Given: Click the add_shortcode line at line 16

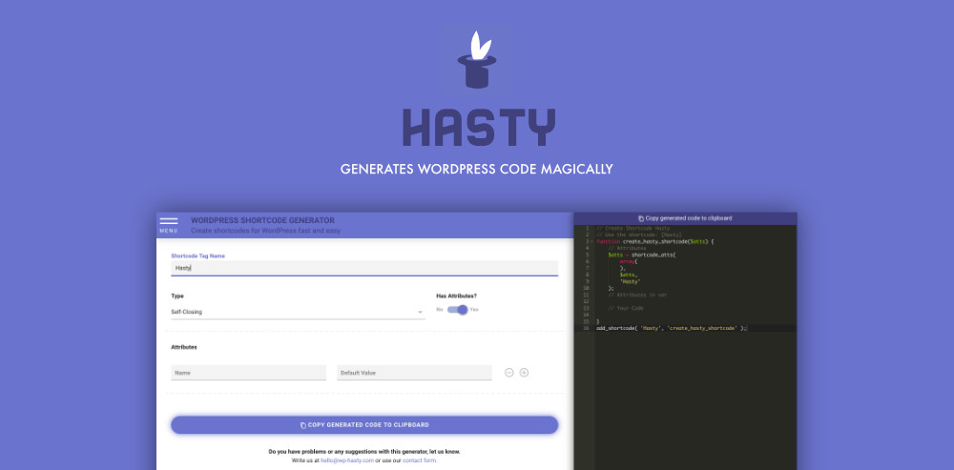Looking at the screenshot, I should [x=671, y=328].
